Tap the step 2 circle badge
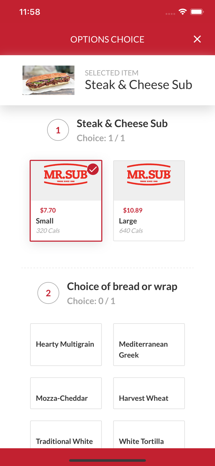215x466 pixels. click(48, 293)
